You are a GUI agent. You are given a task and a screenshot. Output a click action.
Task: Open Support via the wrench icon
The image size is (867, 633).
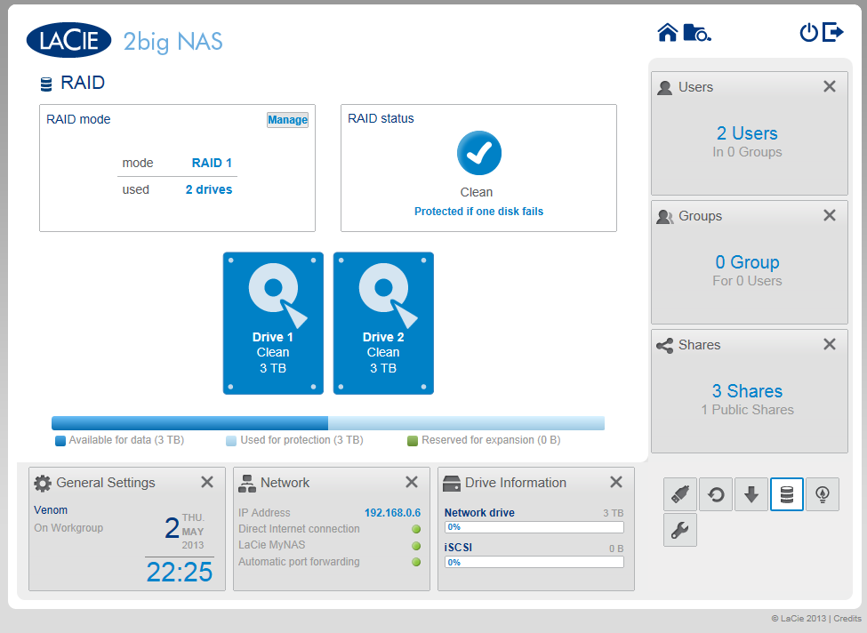click(x=680, y=530)
